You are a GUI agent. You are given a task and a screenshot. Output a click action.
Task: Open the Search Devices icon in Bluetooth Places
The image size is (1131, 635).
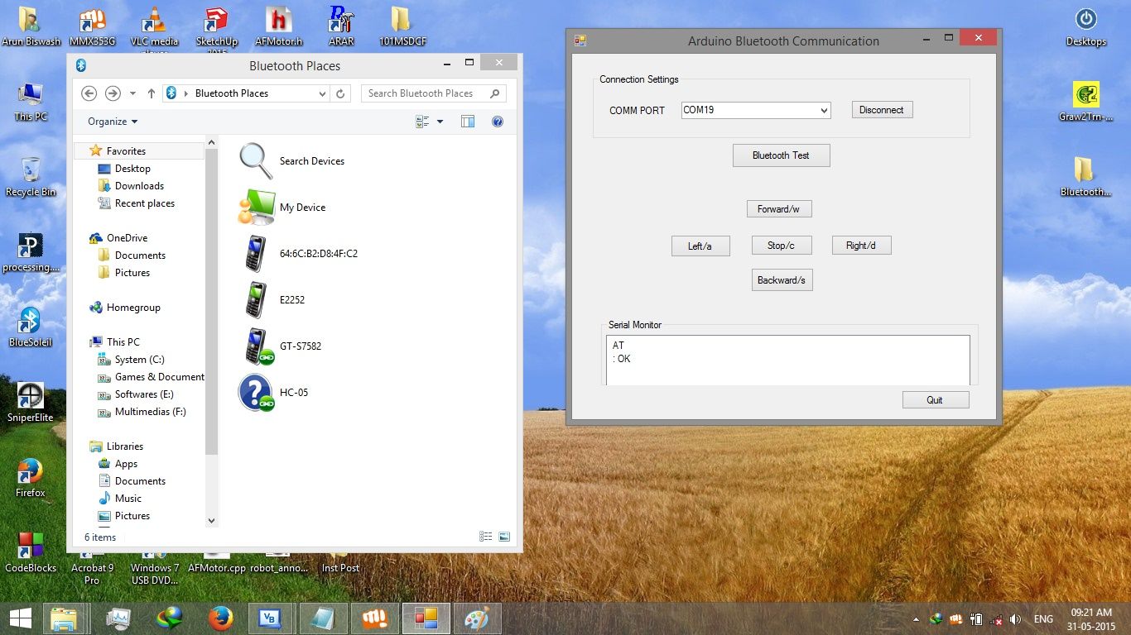[257, 160]
